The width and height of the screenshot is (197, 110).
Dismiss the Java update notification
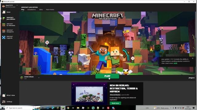193,58
